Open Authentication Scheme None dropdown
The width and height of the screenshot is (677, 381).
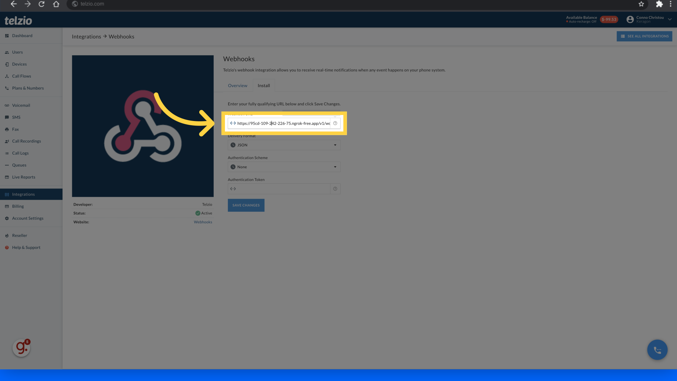[284, 167]
